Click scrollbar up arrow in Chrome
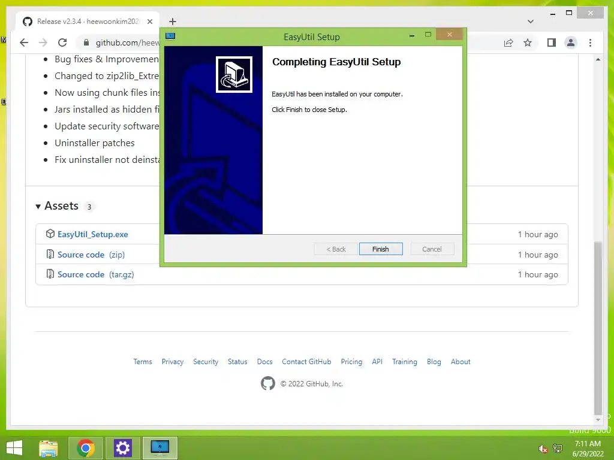This screenshot has height=460, width=614. (598, 59)
